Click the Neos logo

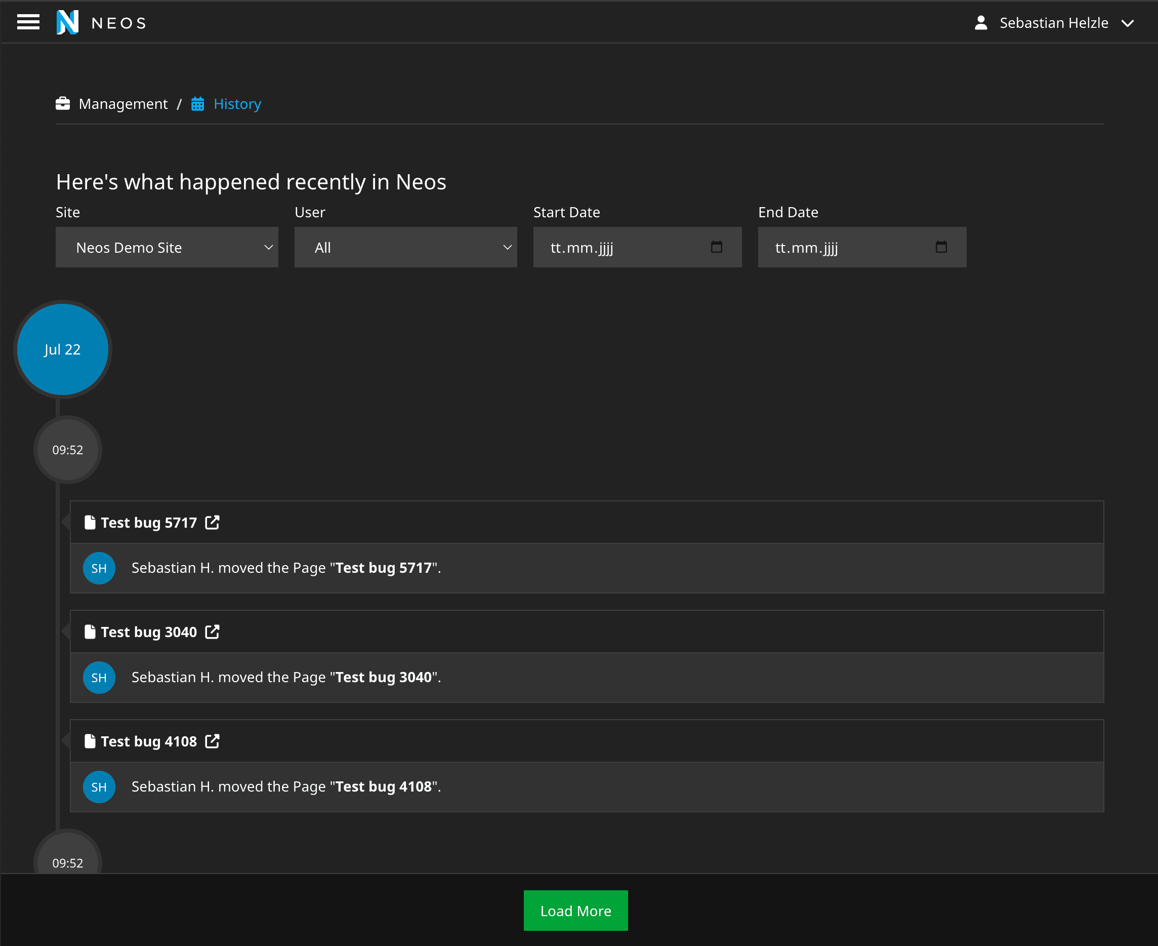click(67, 22)
